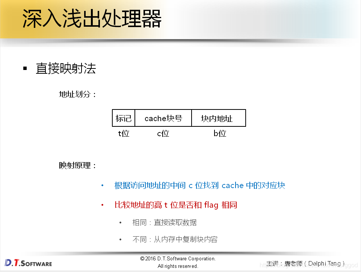Select the 'cache块号' table cell
This screenshot has height=272, width=361.
(x=163, y=118)
